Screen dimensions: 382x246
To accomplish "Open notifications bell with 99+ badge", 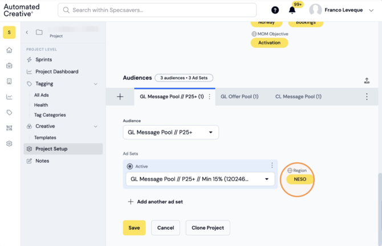I will [x=292, y=10].
